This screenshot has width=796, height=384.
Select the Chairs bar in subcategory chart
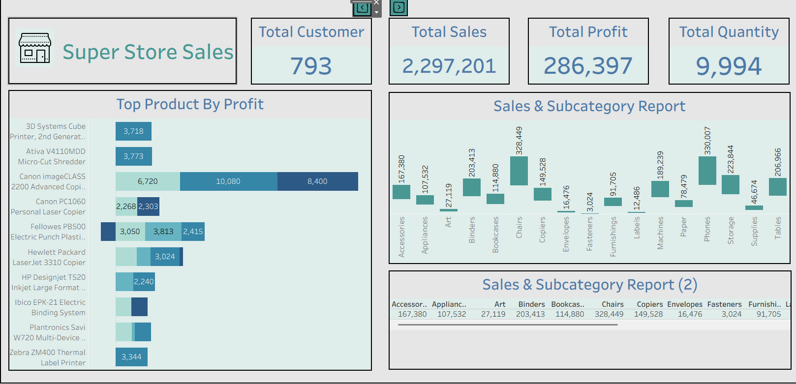pyautogui.click(x=519, y=171)
